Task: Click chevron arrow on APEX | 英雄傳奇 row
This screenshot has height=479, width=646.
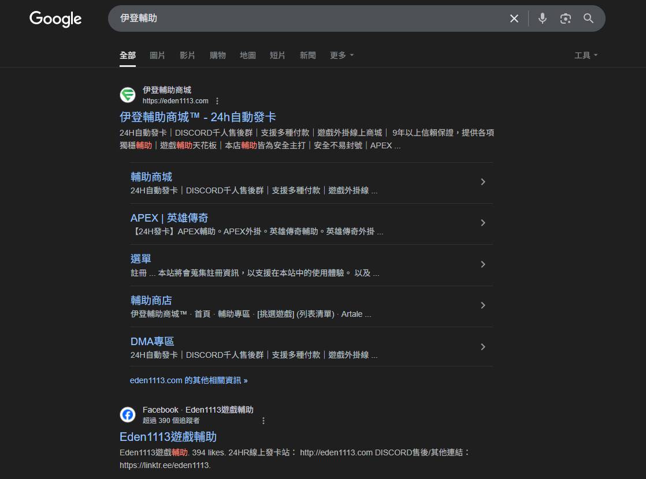Action: click(x=483, y=223)
